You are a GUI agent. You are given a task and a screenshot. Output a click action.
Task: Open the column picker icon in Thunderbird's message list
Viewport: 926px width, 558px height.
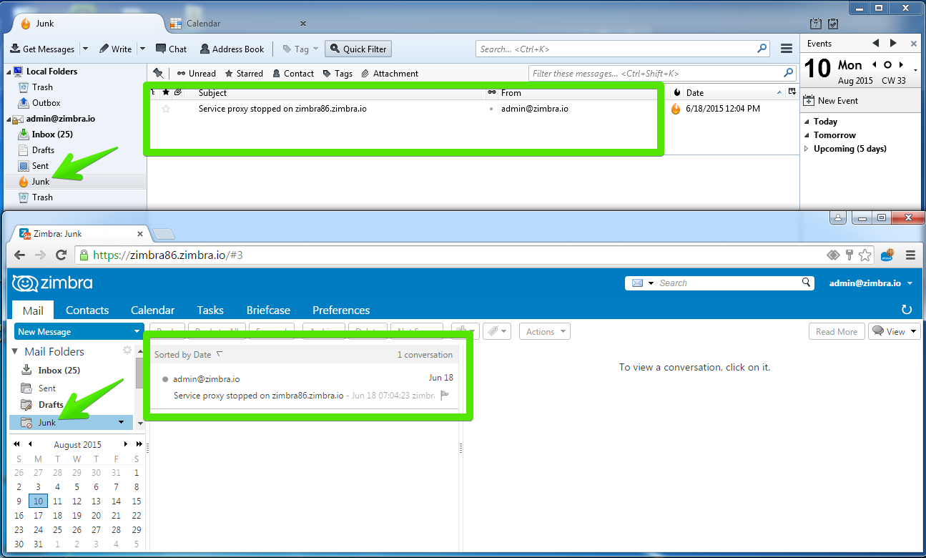[x=792, y=92]
